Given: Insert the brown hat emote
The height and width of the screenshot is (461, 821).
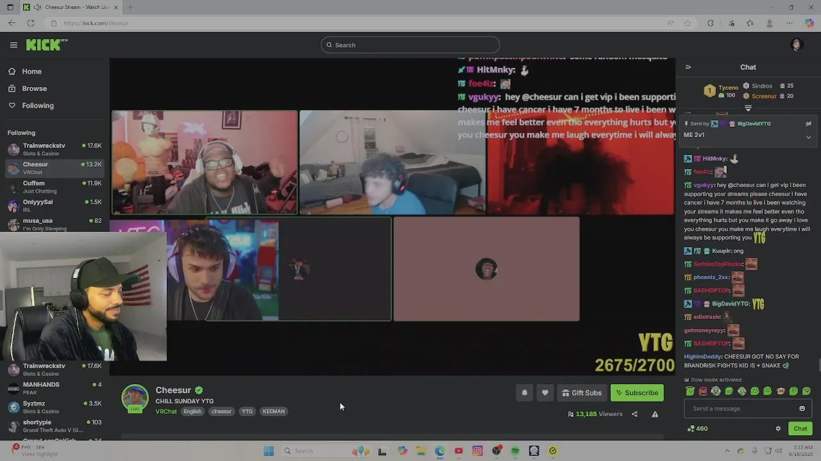Looking at the screenshot, I should tap(781, 391).
